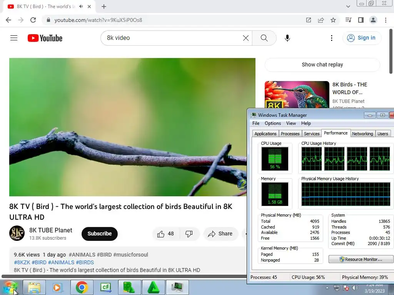Click the Up Time value 0:00:30:12
Viewport: 394px width, 295px height.
tap(379, 238)
